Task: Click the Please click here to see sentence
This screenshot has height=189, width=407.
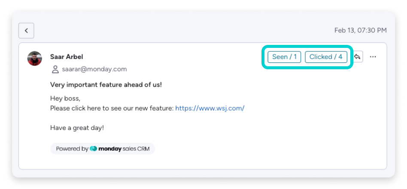Action: tap(112, 108)
